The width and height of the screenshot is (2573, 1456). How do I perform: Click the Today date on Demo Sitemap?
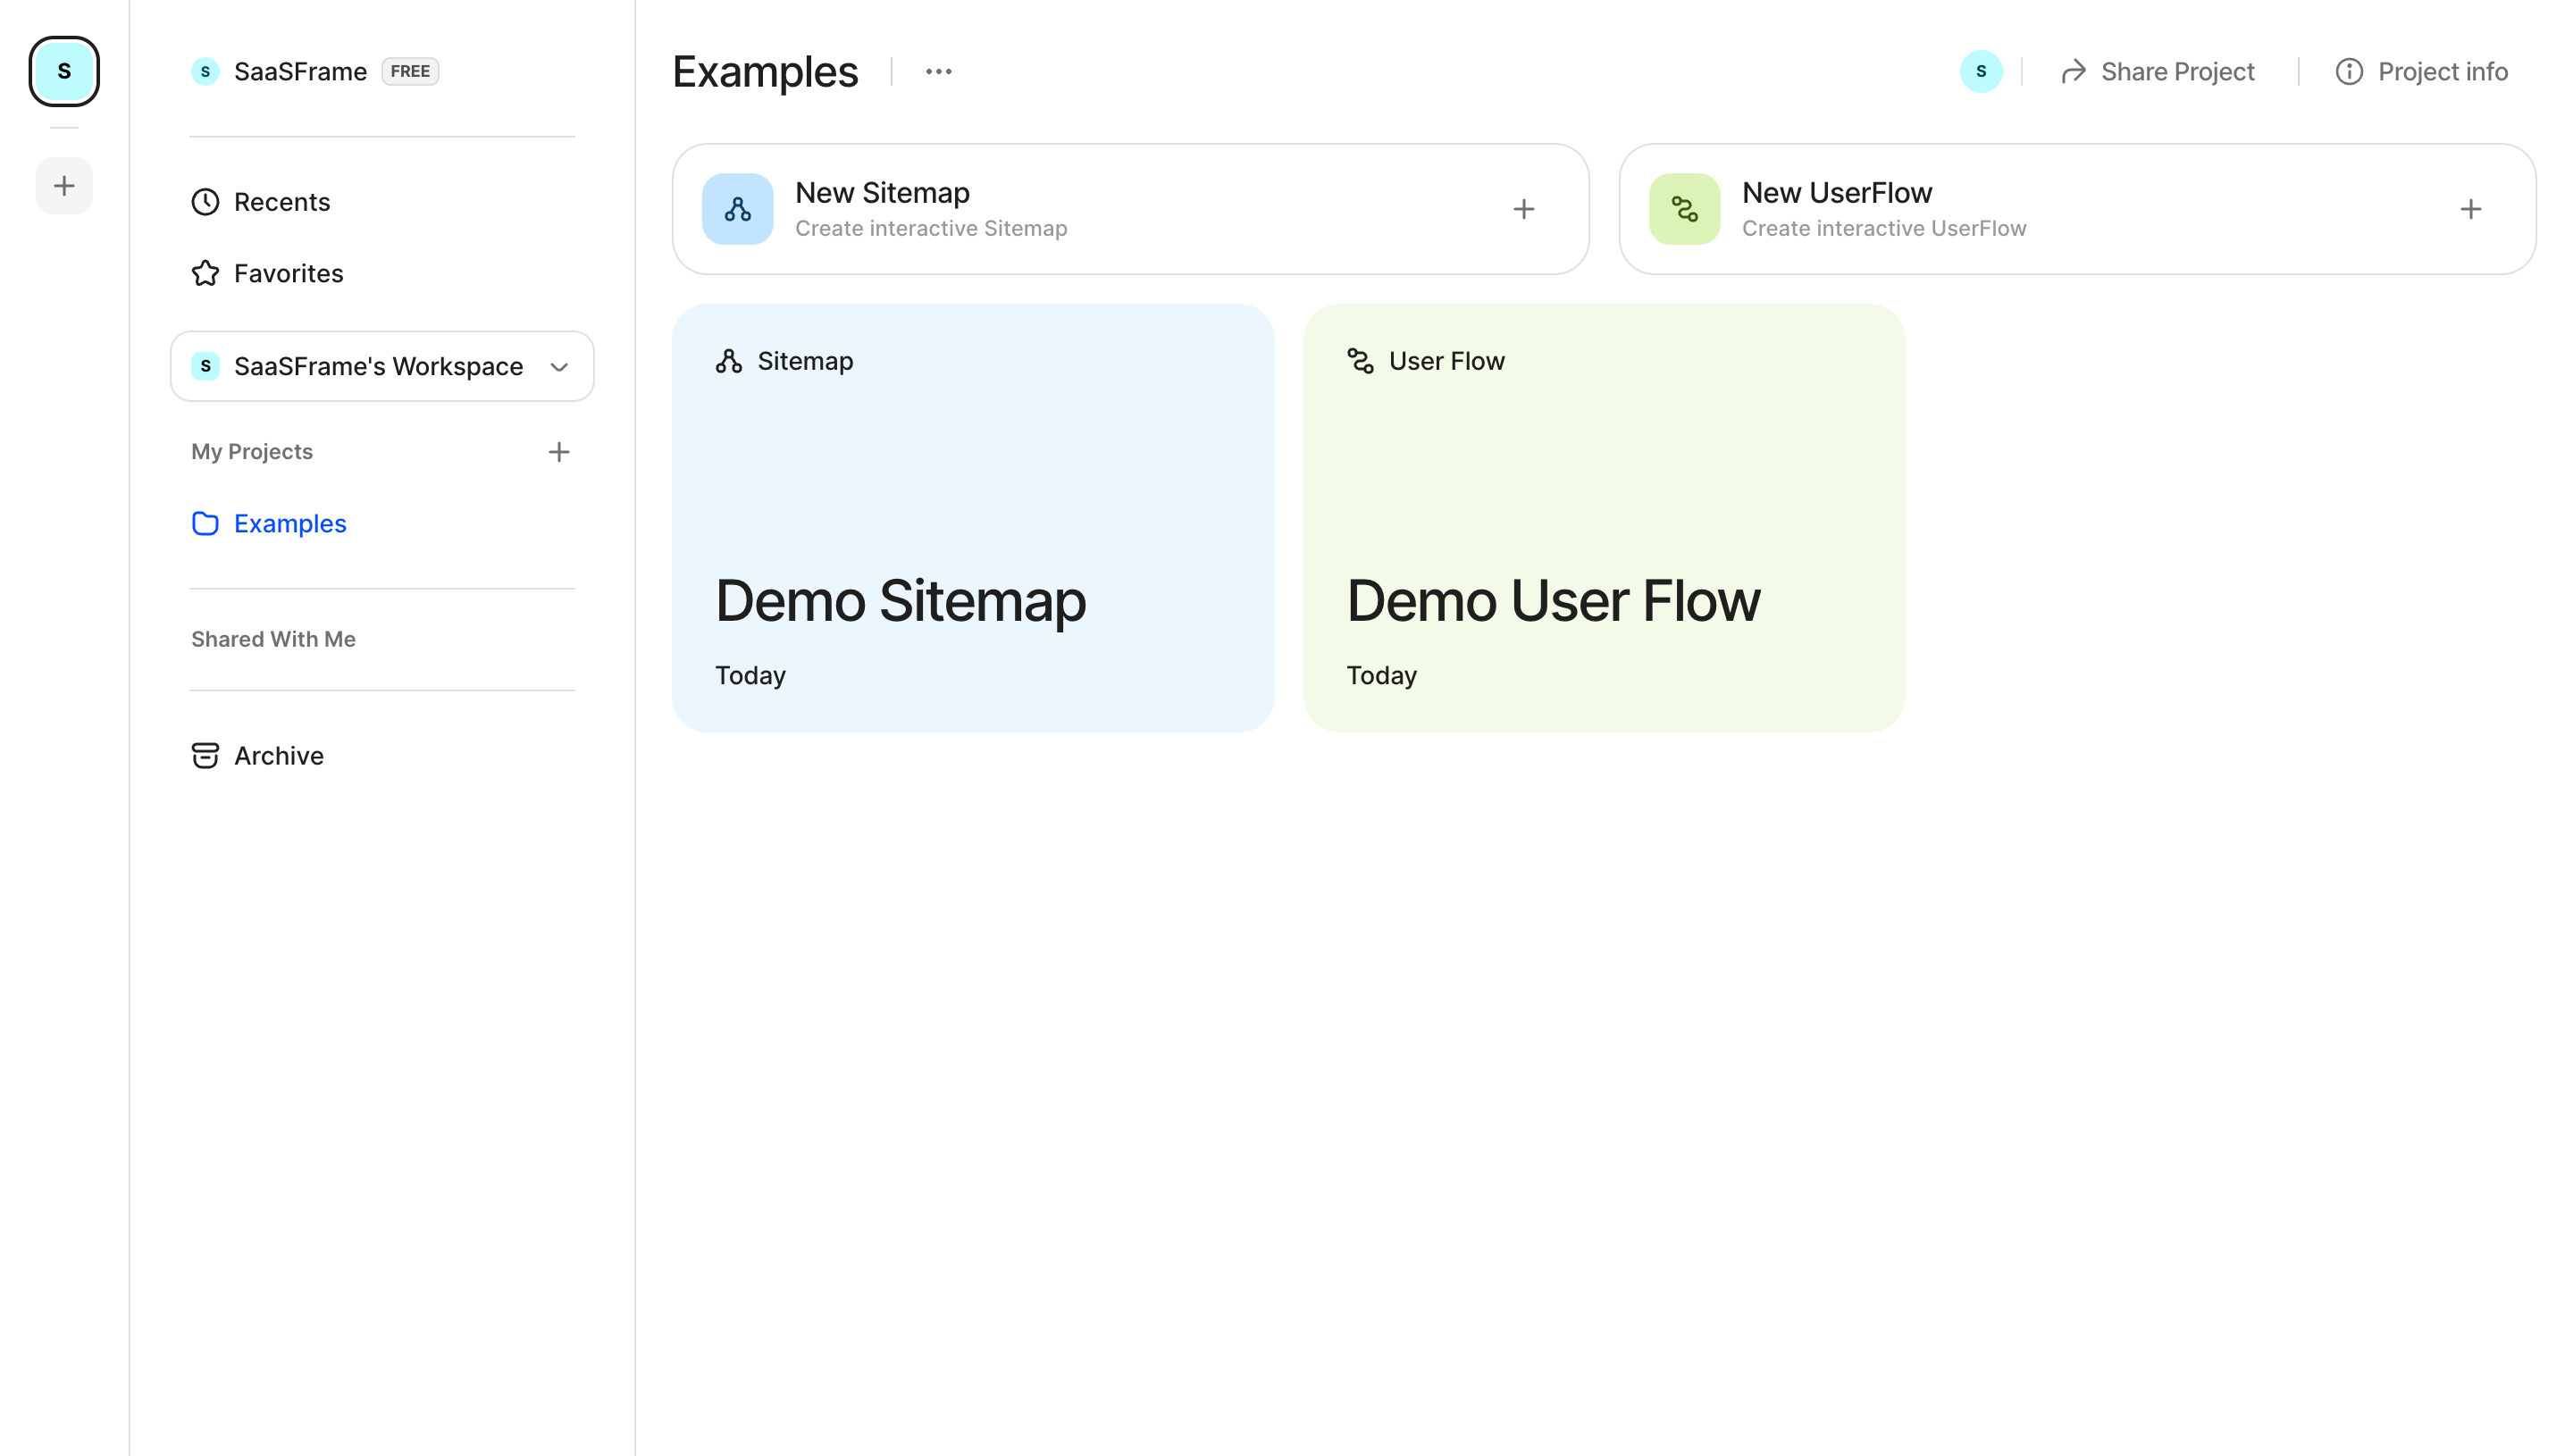point(750,676)
